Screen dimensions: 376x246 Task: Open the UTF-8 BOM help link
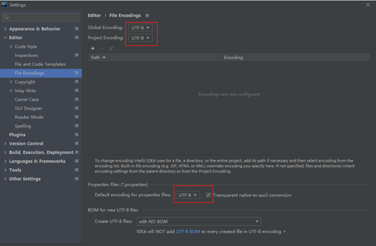[188, 232]
